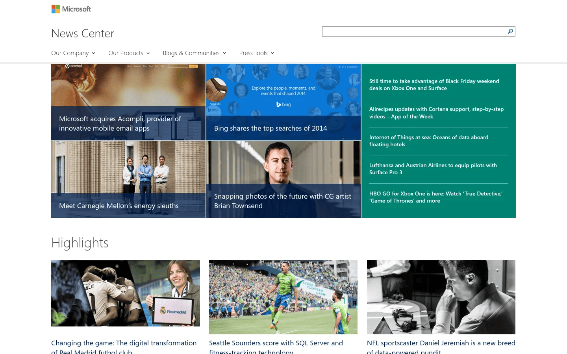Click the Seattle Sounders highlight image
Screen dimensions: 567x354
(283, 297)
